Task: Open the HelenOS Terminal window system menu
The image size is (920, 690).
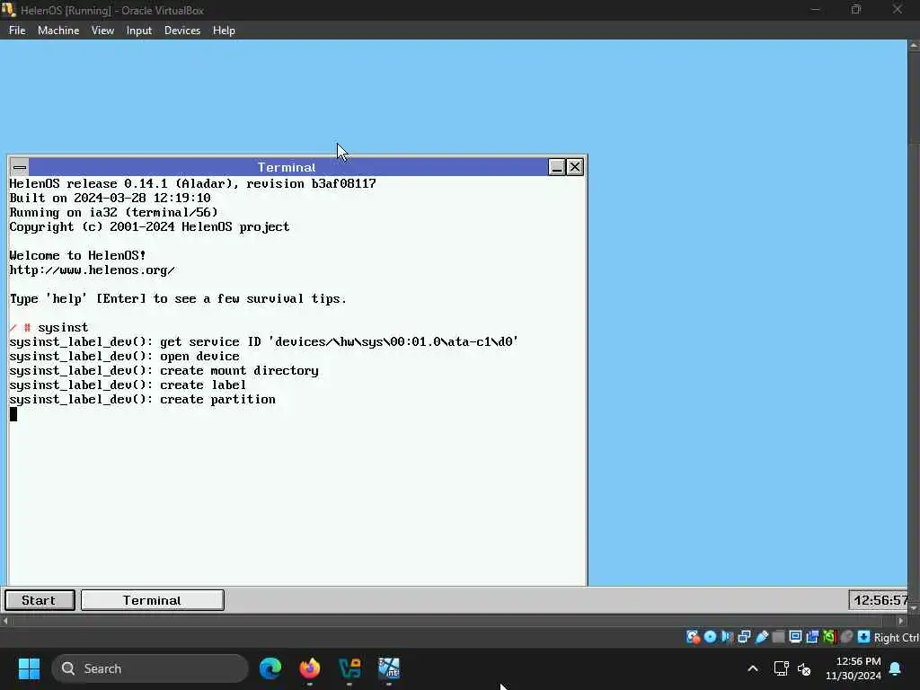Action: click(x=20, y=167)
